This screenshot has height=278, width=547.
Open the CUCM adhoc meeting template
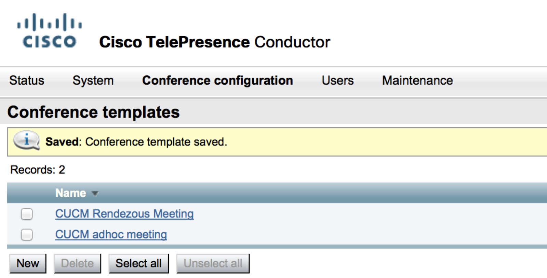coord(111,234)
